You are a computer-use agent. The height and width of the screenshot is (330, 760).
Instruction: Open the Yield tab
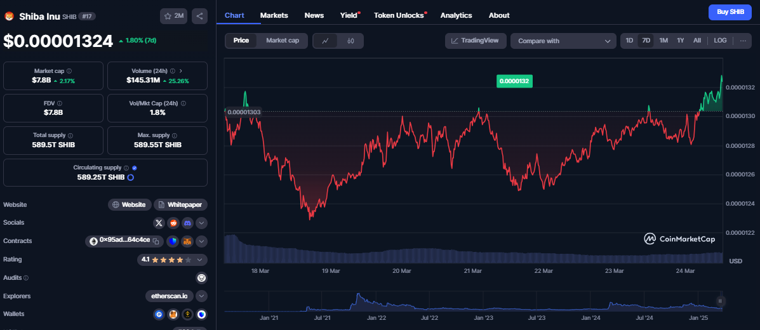[x=349, y=15]
